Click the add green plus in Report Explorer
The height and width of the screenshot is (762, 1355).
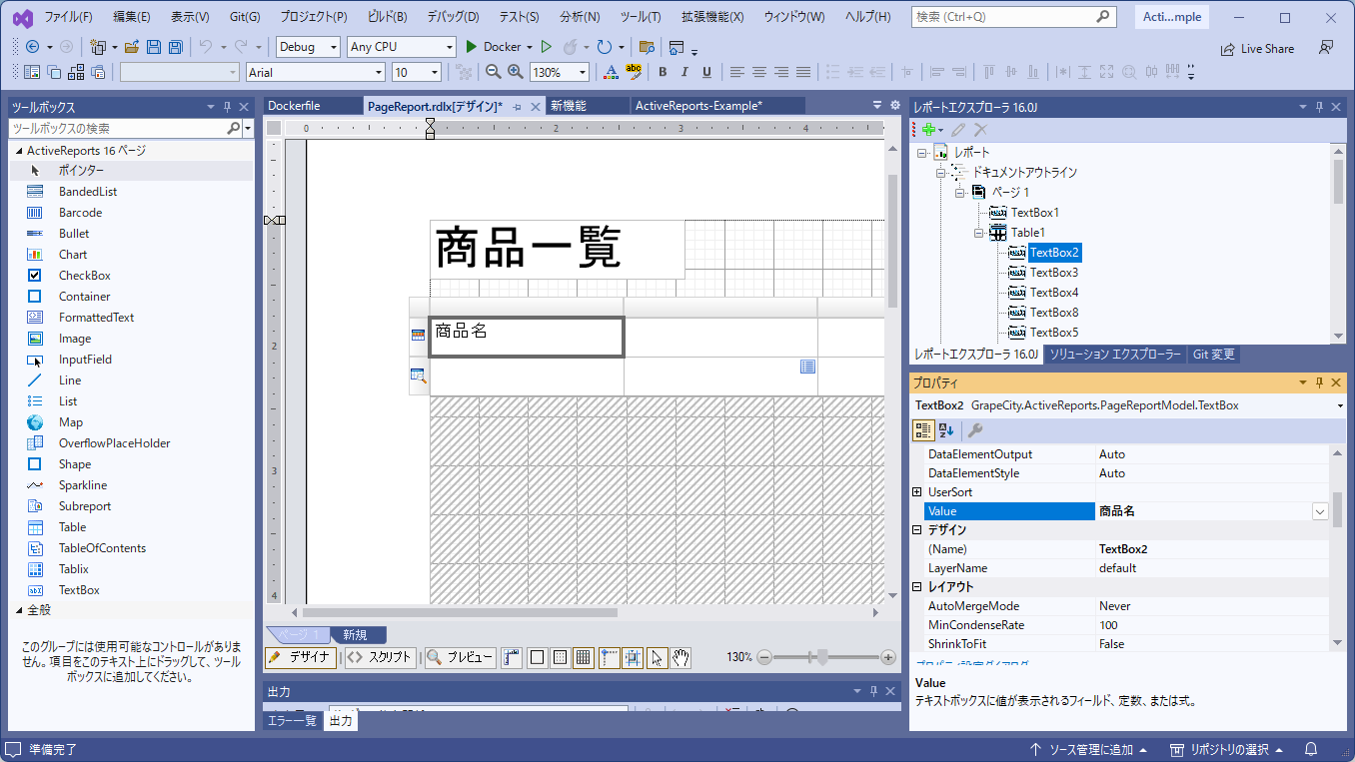click(x=928, y=130)
